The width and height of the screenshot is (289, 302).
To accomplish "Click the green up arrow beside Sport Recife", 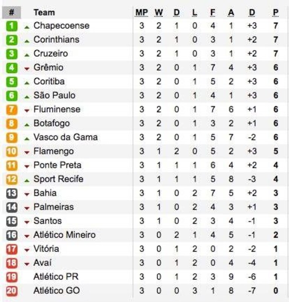I will point(27,180).
